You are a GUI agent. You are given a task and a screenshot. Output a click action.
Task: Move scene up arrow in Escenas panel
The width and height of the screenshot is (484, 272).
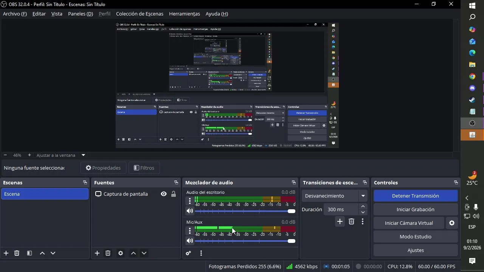pos(42,253)
